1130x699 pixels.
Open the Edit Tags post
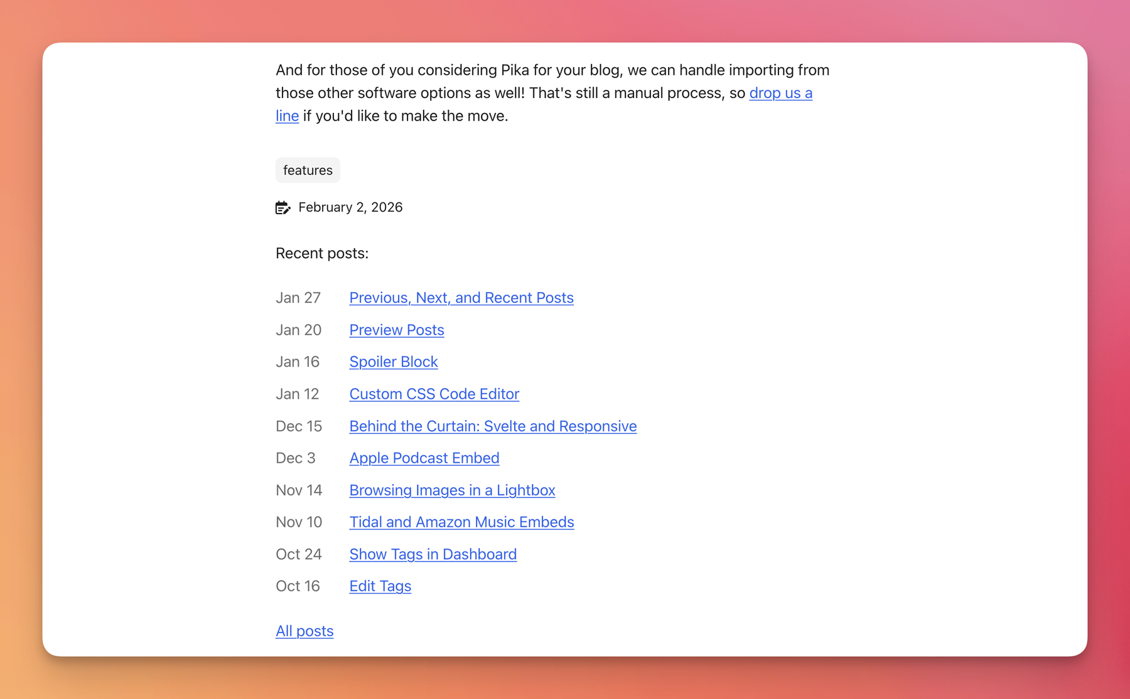[380, 586]
